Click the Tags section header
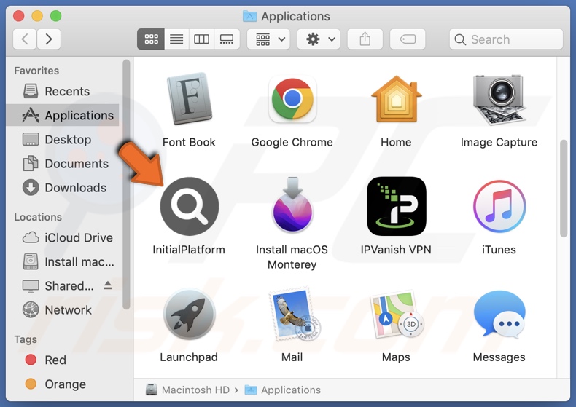576x407 pixels. (x=26, y=339)
